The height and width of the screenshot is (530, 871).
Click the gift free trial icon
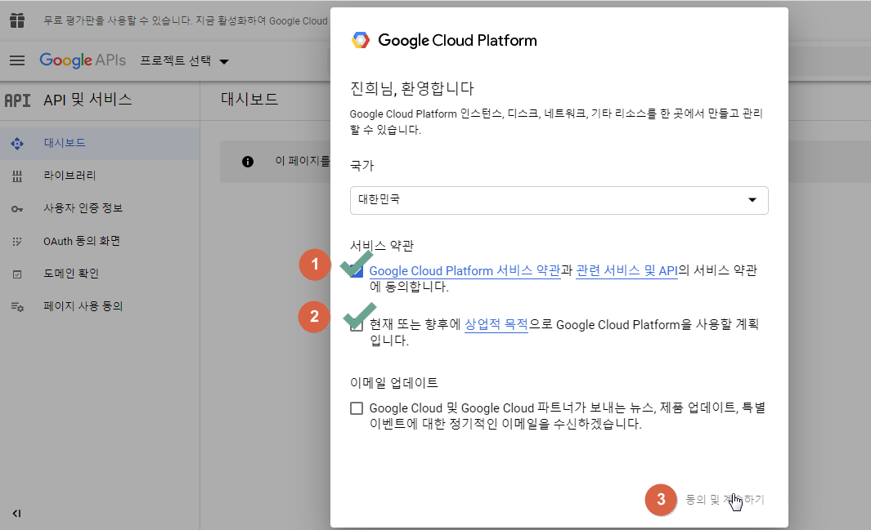[17, 20]
